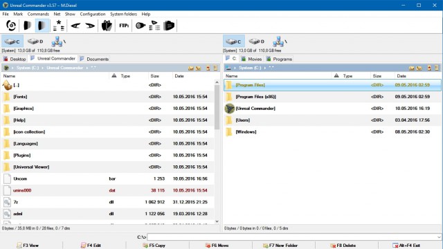Sort right panel by Date column
The height and width of the screenshot is (249, 443).
point(417,76)
